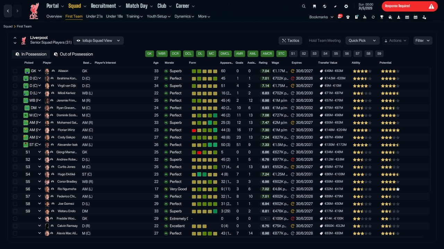Click the circular arrows icon
Image resolution: width=444 pixels, height=249 pixels.
click(x=373, y=17)
